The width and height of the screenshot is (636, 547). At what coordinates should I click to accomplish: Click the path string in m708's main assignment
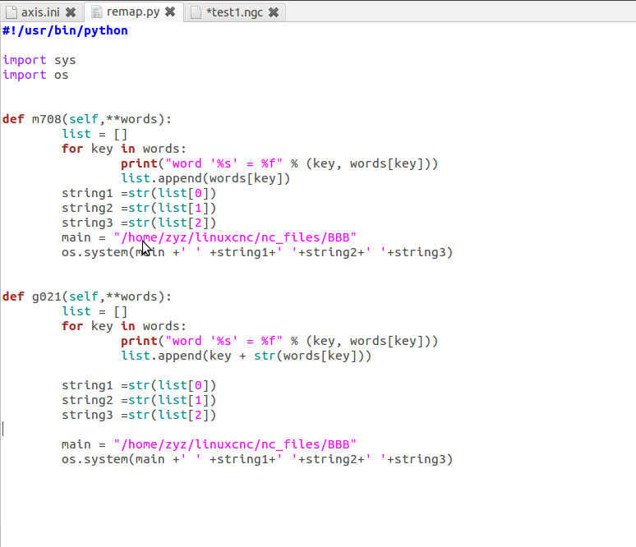235,237
